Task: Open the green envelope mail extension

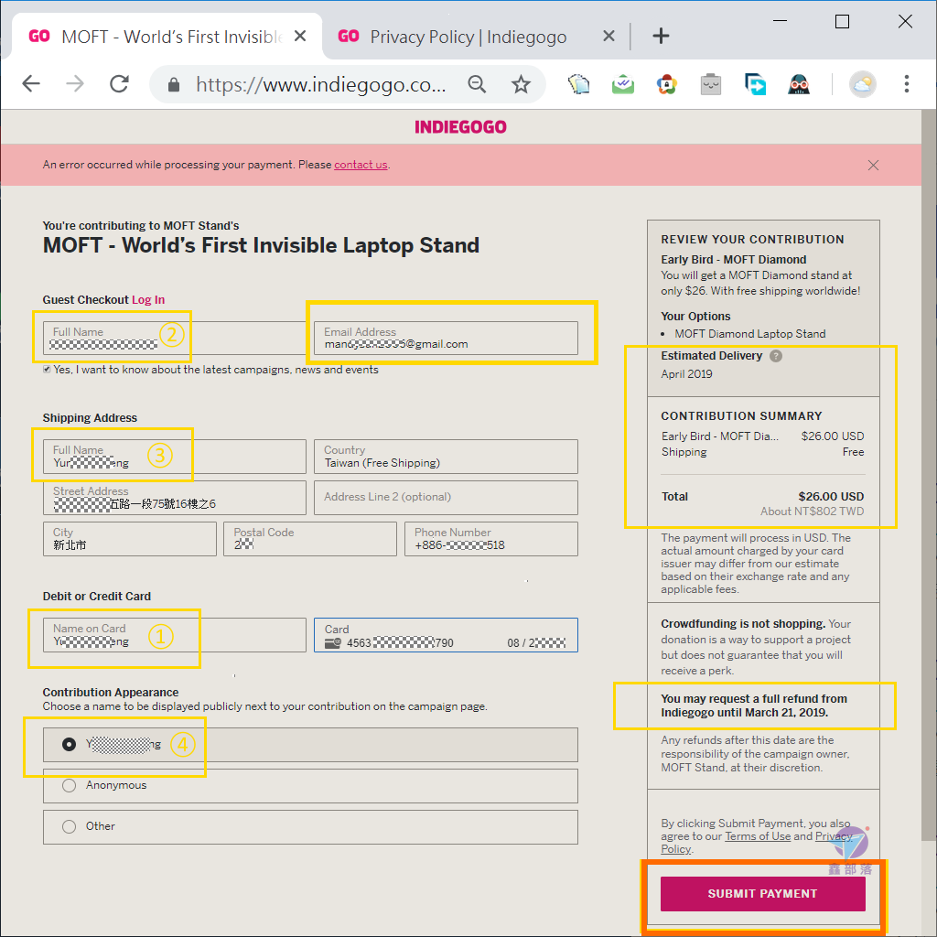Action: (622, 84)
